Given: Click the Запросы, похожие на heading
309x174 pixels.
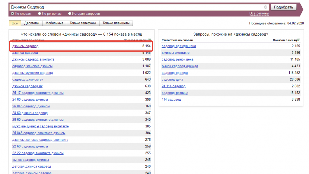Looking at the screenshot, I should click(231, 34).
